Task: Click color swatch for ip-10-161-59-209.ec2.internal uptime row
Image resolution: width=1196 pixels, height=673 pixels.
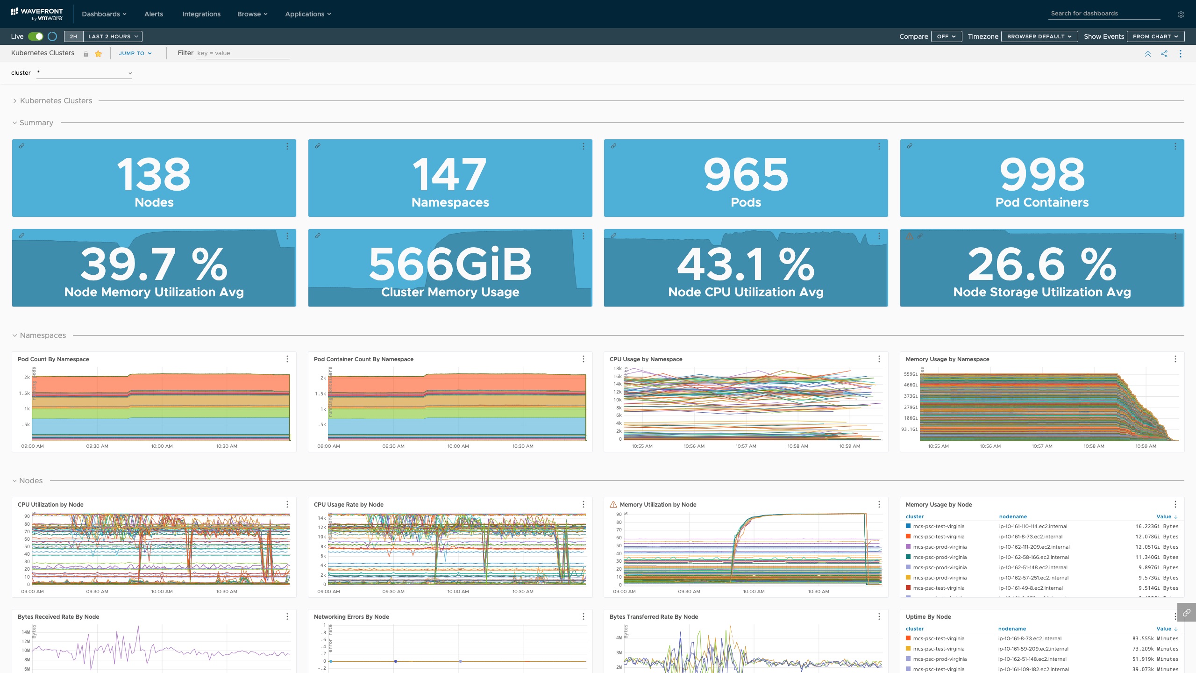Action: point(908,648)
